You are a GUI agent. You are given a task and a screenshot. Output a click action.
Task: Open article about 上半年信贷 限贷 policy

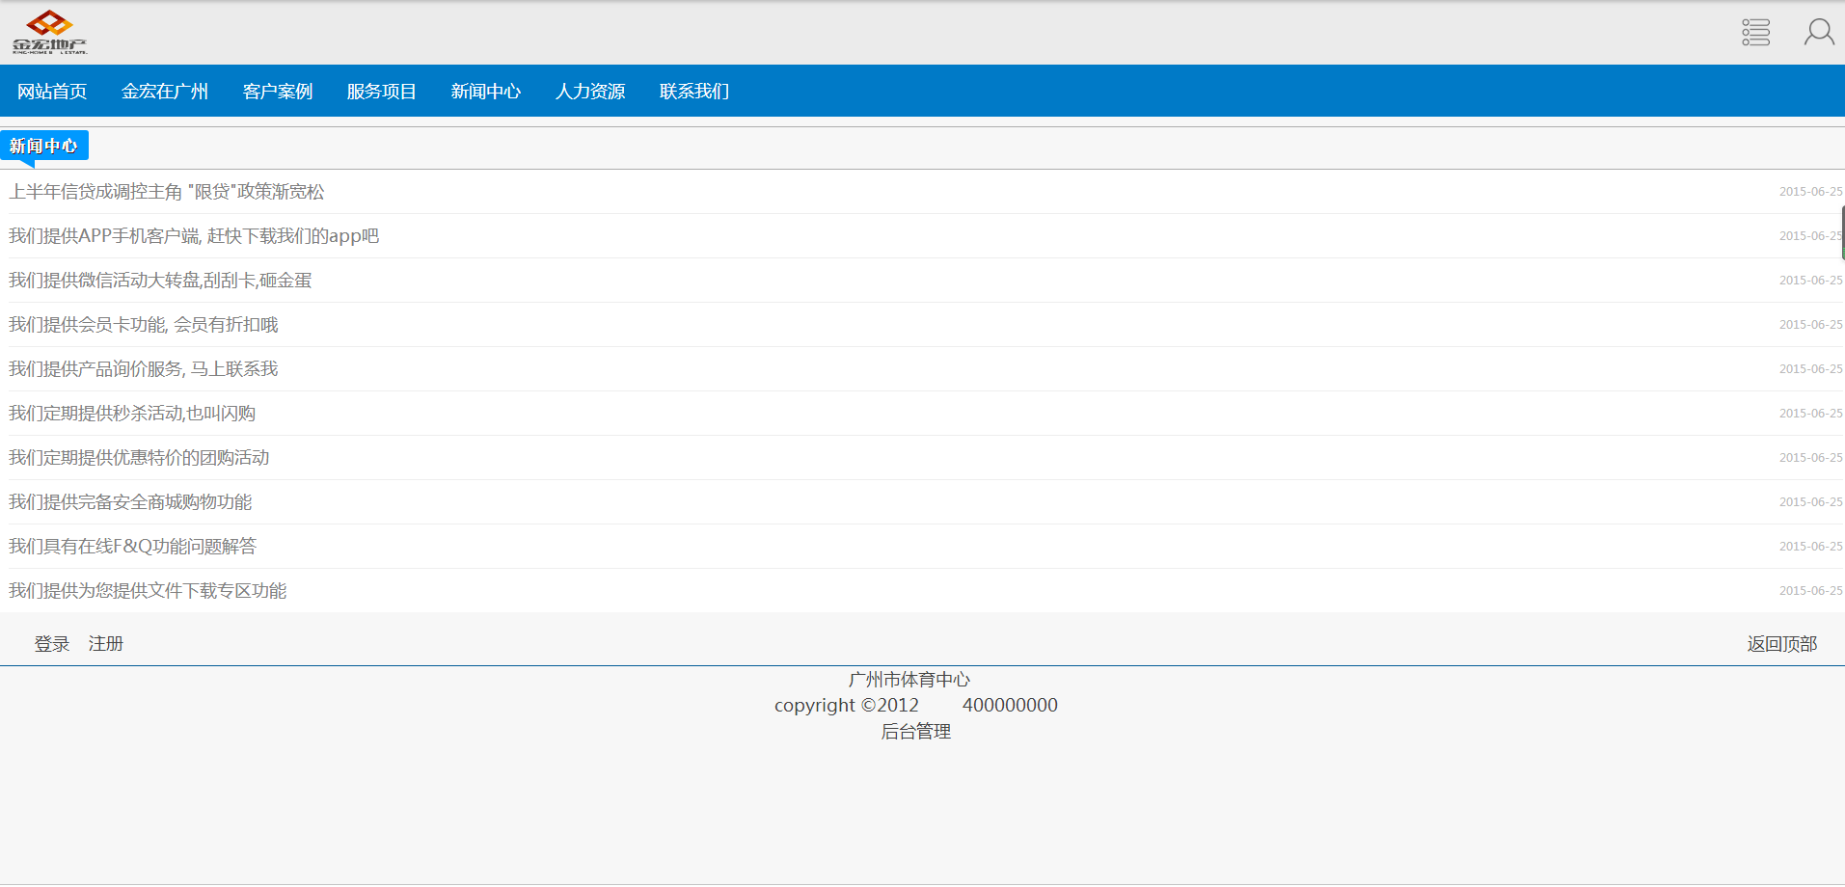click(167, 192)
